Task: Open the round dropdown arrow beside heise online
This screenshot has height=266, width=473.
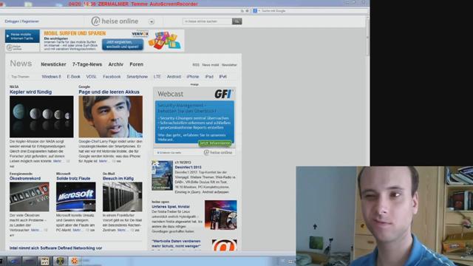Action: point(152,21)
